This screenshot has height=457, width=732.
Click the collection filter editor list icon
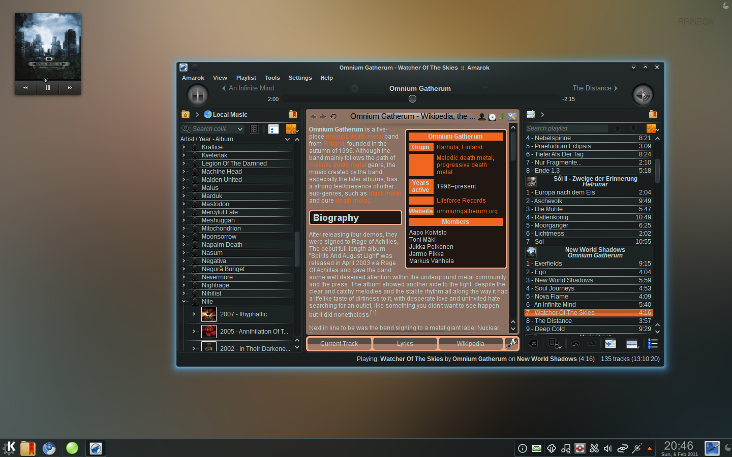coord(255,129)
